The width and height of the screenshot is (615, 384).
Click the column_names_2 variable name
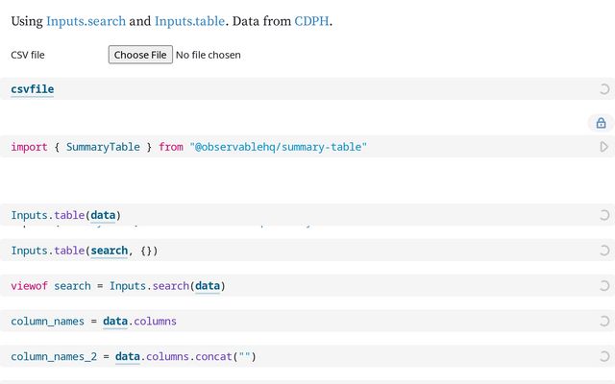tap(54, 356)
